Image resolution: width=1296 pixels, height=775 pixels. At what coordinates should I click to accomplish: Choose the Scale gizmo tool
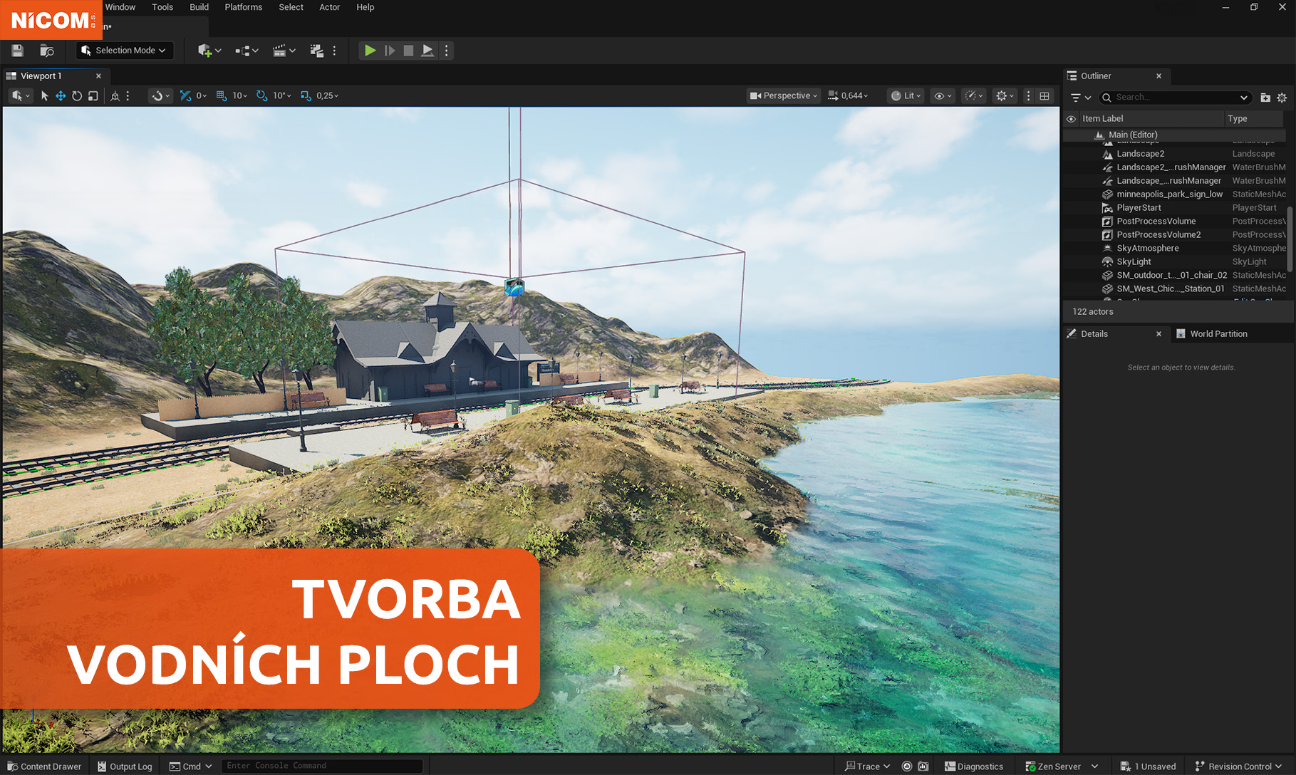(x=93, y=95)
